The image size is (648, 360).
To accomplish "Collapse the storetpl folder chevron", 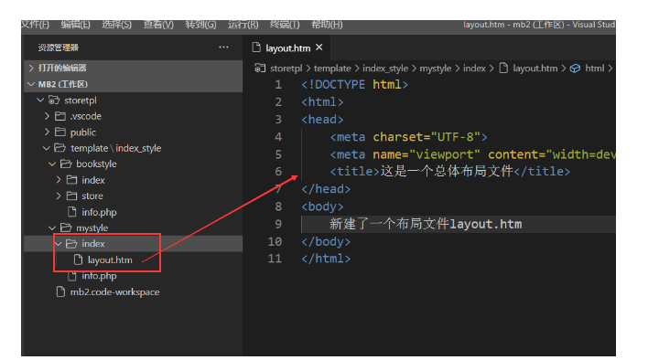I will tap(40, 101).
